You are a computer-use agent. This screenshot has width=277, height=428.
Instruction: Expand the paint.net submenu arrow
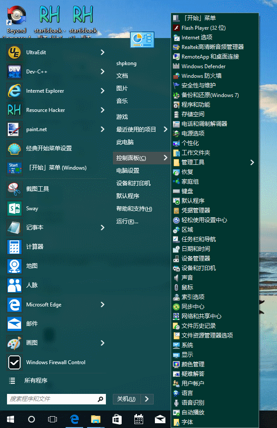click(102, 129)
